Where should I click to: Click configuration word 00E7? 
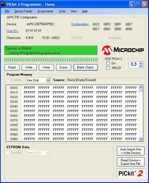[x=129, y=24]
